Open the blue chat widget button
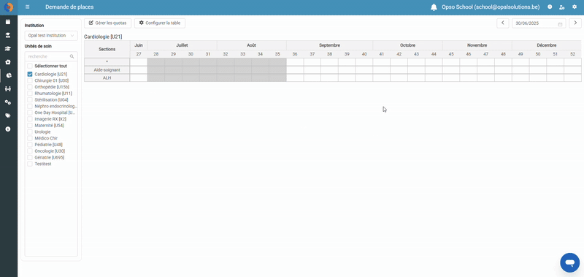This screenshot has width=584, height=277. 569,262
